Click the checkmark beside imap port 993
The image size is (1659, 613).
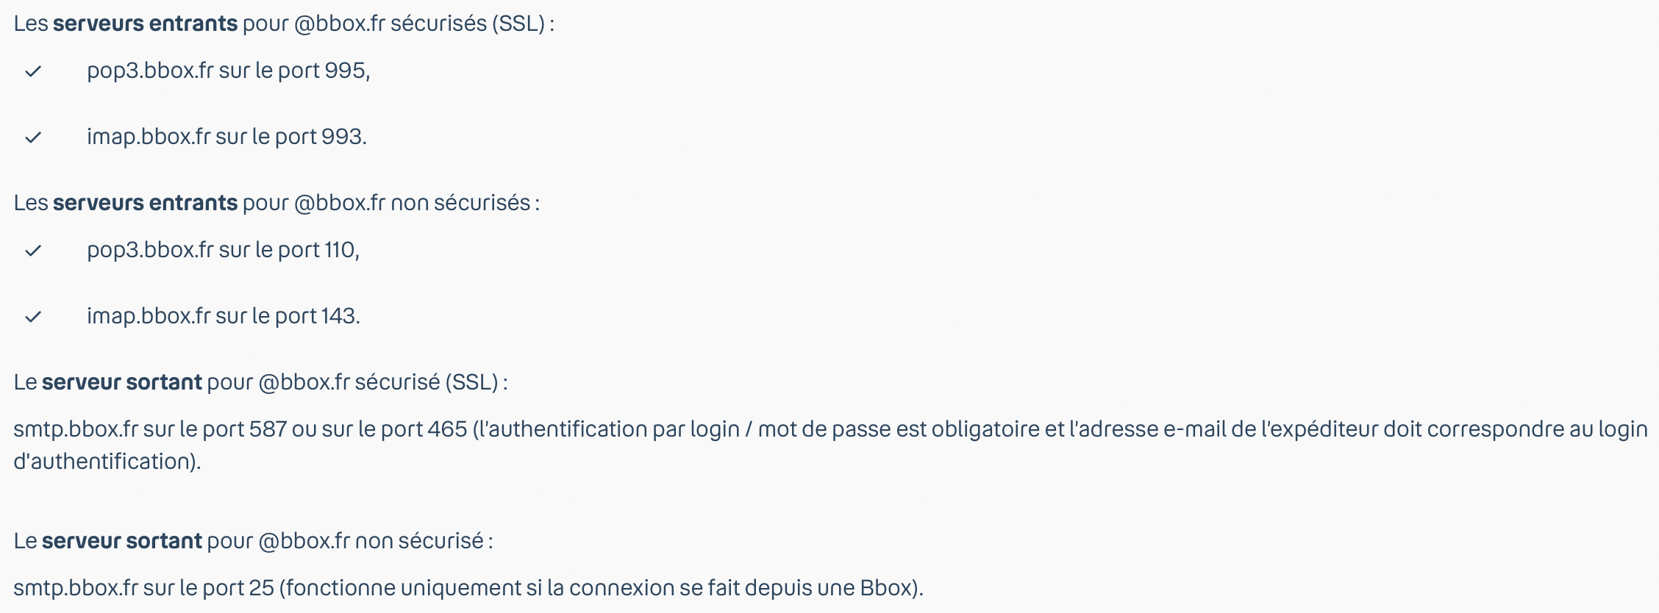click(33, 137)
